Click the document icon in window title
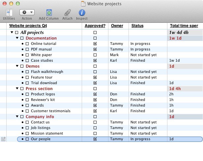The width and height of the screenshot is (203, 161). (84, 4)
